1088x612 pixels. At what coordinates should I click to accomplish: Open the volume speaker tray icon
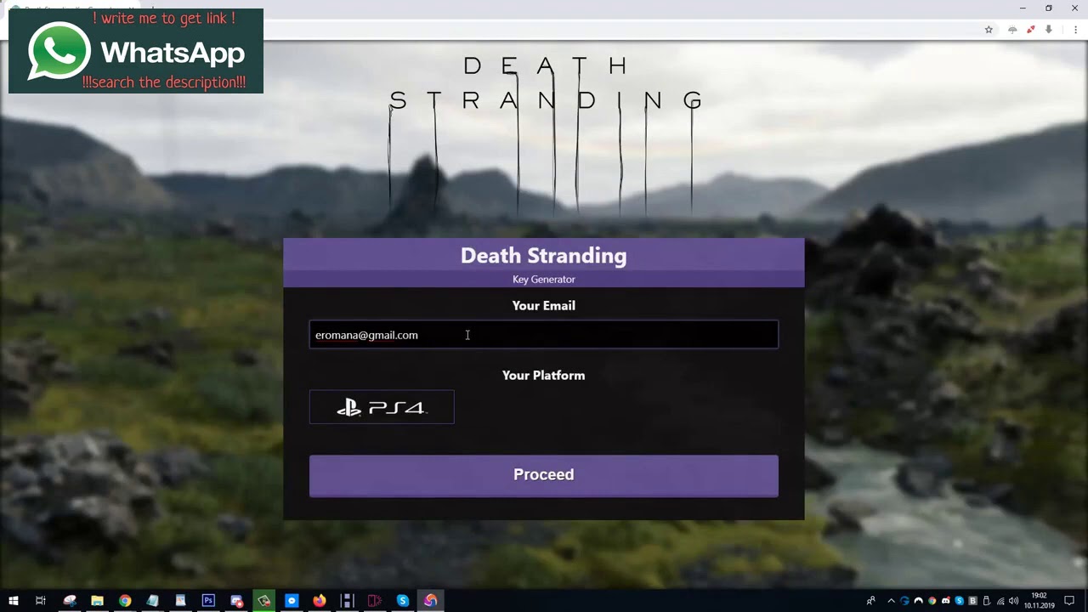pos(1013,601)
